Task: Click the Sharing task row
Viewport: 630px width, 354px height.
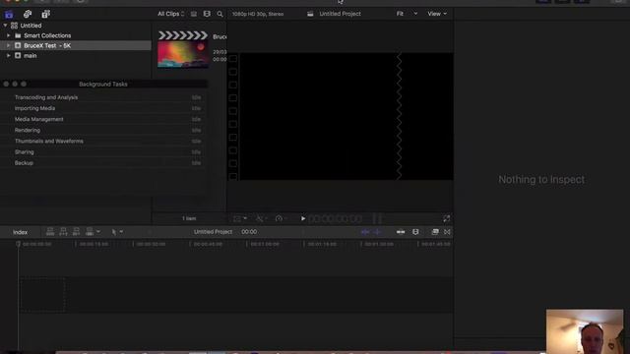Action: point(103,151)
